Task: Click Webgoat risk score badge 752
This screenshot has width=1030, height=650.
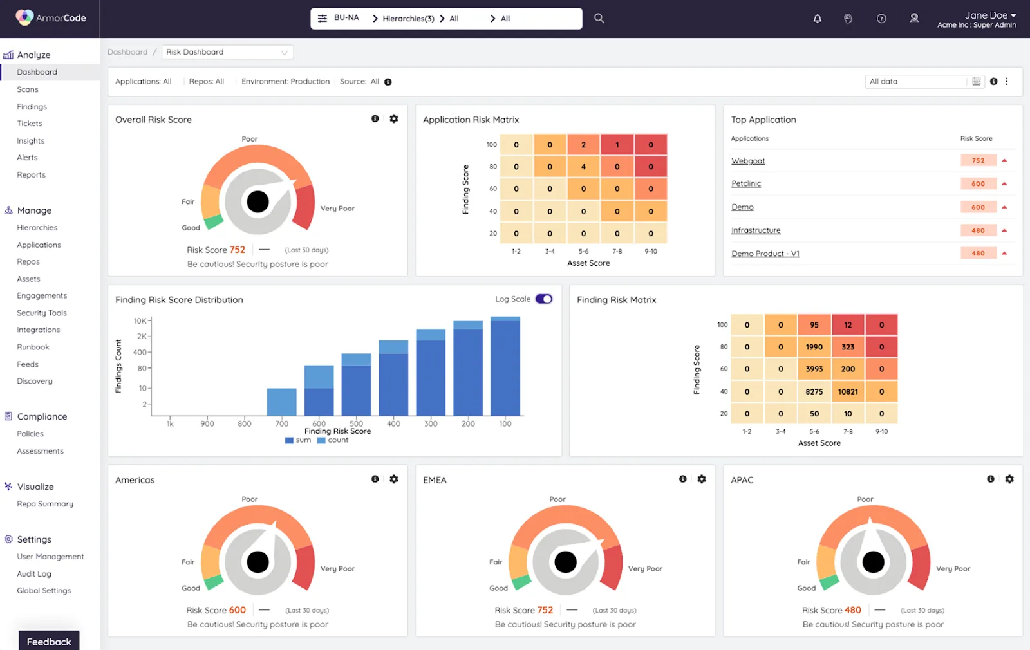Action: click(979, 161)
